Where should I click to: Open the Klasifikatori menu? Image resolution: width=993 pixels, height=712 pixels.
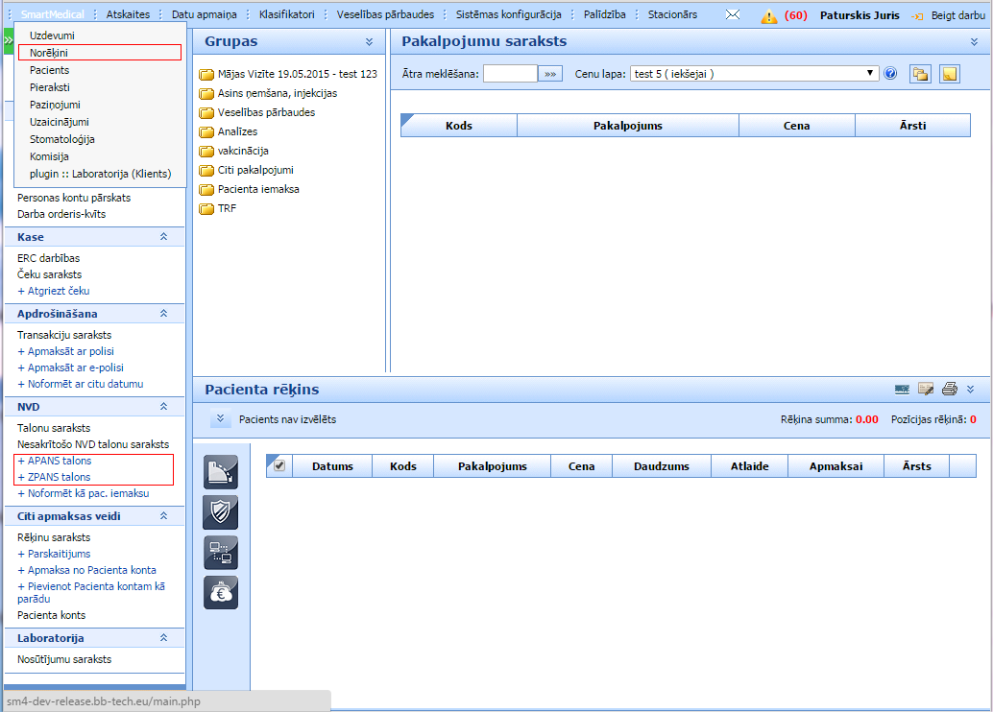click(288, 15)
